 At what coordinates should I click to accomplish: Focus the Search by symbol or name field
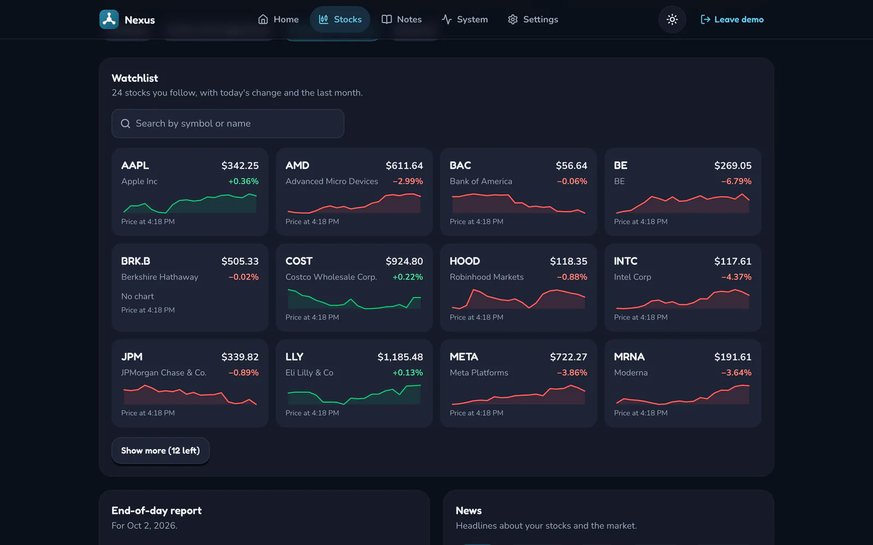[x=228, y=124]
